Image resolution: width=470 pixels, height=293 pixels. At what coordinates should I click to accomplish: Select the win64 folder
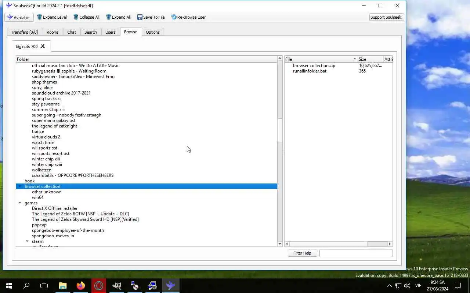tap(37, 197)
